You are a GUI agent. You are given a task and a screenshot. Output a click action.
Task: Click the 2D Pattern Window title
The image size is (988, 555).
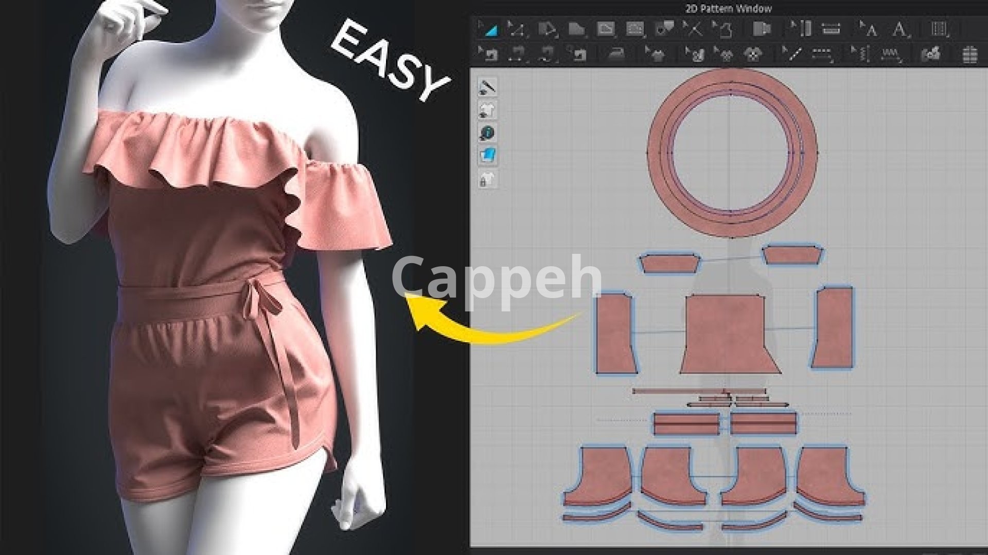(728, 8)
